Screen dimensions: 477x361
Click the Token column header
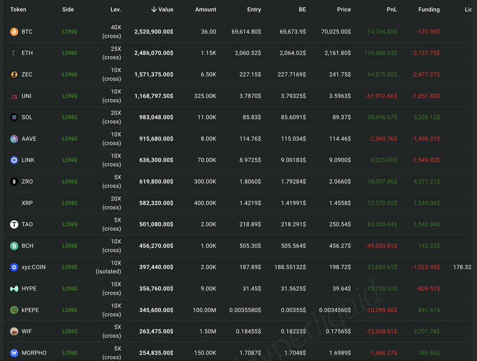(x=18, y=10)
